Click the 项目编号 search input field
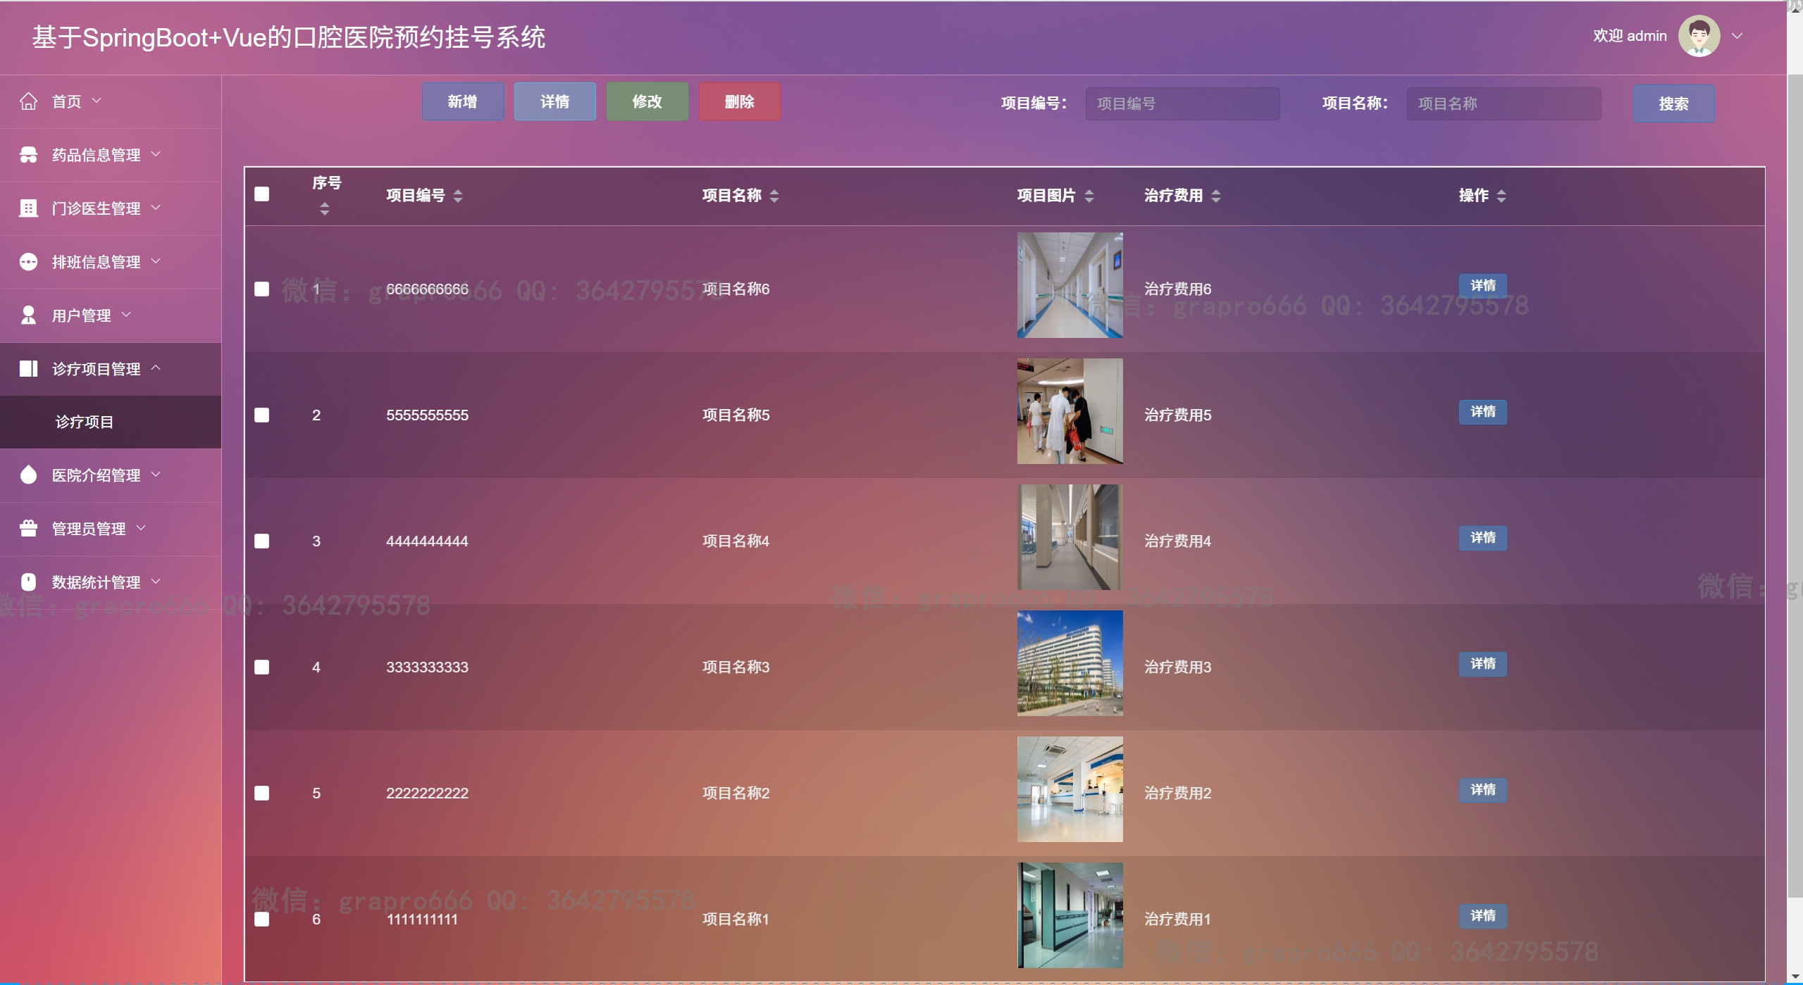Viewport: 1803px width, 985px height. (1182, 103)
